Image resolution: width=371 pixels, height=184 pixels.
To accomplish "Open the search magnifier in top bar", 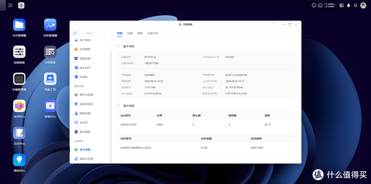I will click(x=356, y=5).
